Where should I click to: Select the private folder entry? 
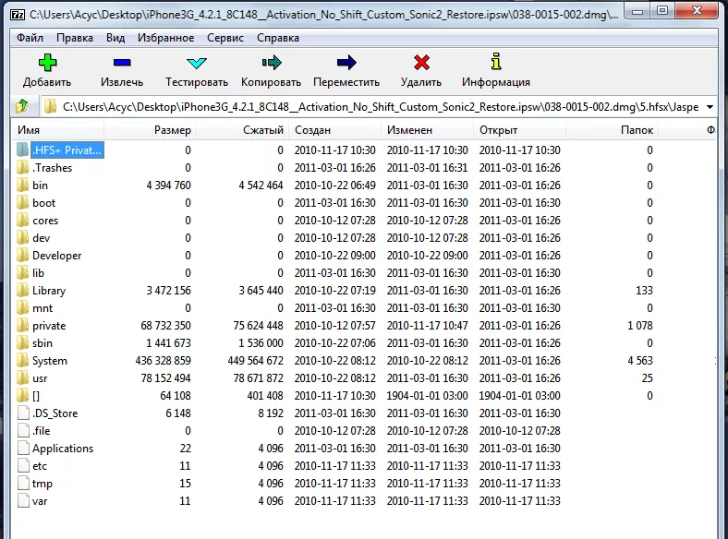coord(49,326)
